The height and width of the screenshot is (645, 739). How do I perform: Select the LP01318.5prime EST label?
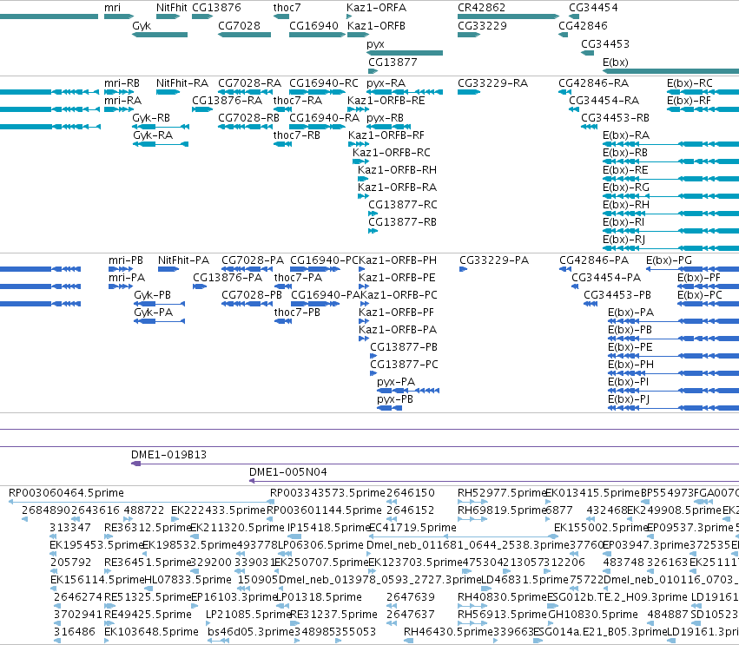319,597
